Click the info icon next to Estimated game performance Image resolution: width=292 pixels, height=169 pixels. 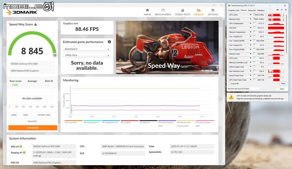click(x=109, y=42)
